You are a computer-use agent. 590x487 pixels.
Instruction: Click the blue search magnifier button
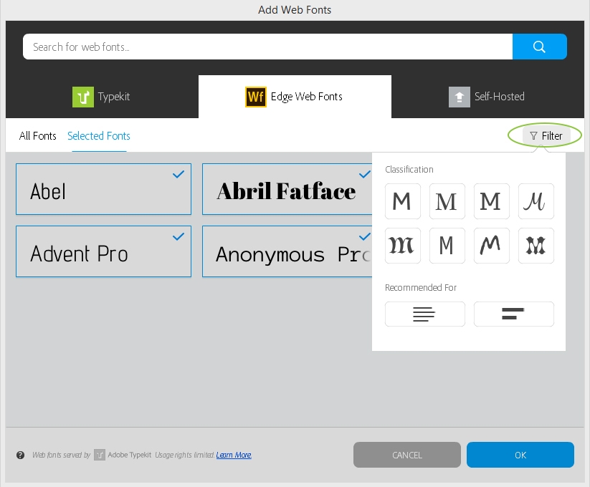(x=539, y=47)
